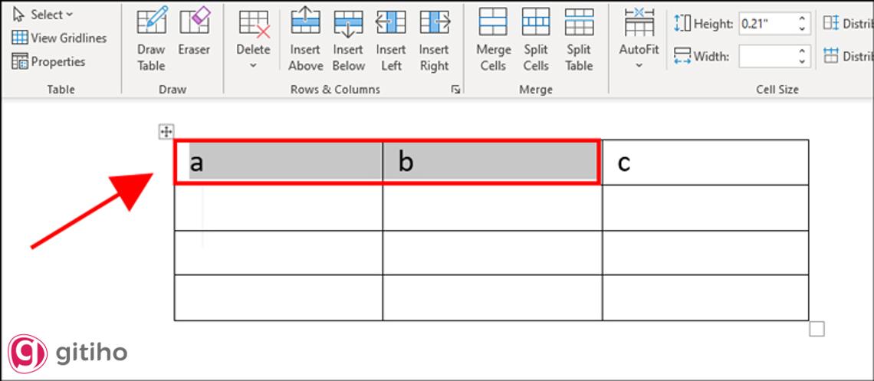The height and width of the screenshot is (381, 874).
Task: Click the table resize handle
Action: point(817,329)
